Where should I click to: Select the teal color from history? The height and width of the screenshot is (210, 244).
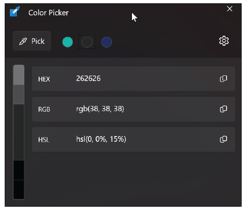(67, 42)
